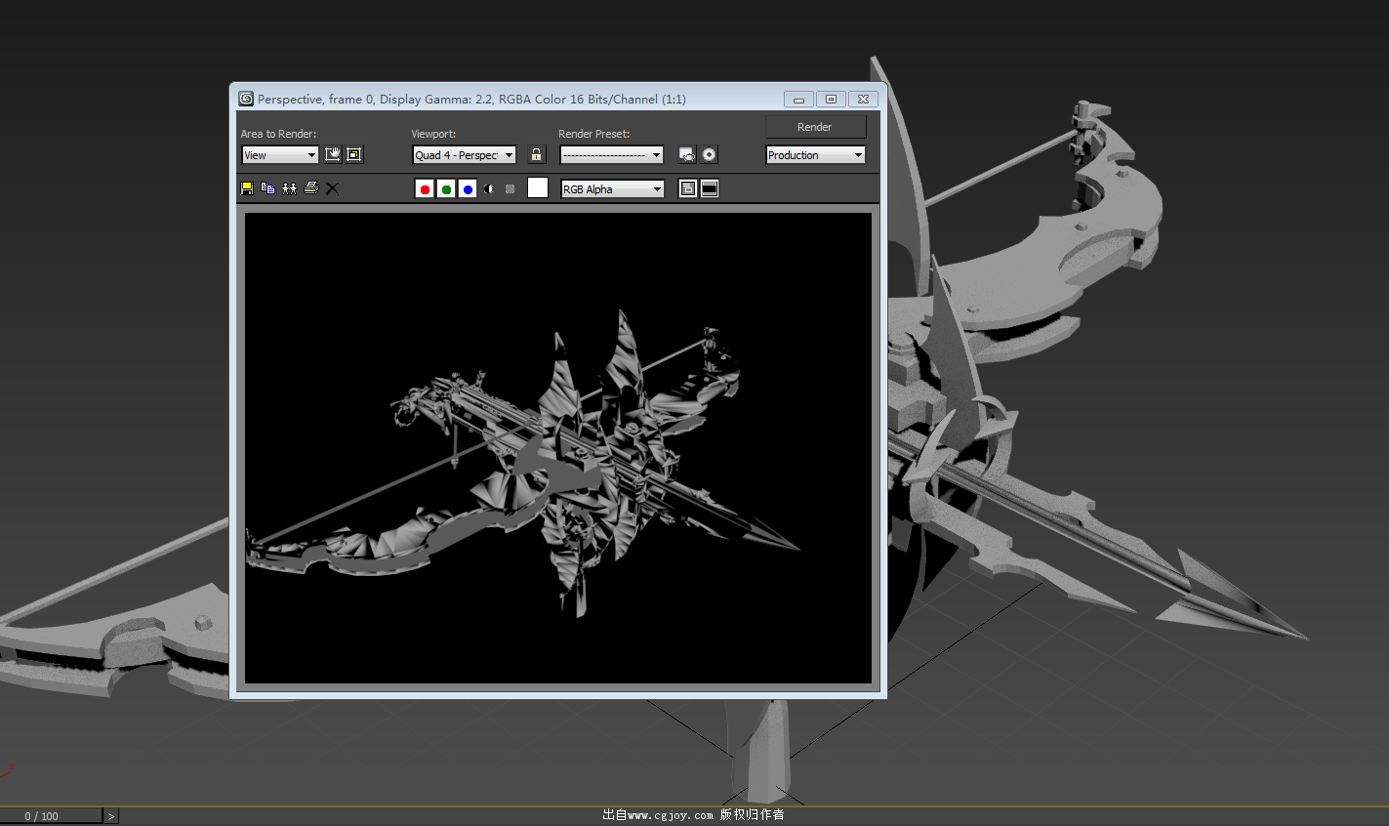Image resolution: width=1389 pixels, height=826 pixels.
Task: Click the Clear image X icon
Action: pyautogui.click(x=333, y=188)
